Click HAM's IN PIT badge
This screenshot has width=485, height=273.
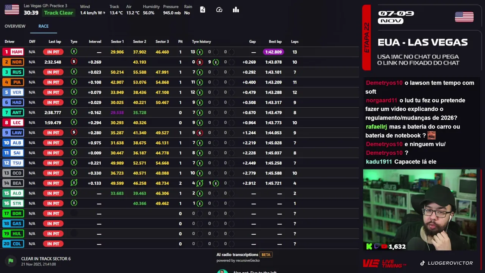coord(53,52)
